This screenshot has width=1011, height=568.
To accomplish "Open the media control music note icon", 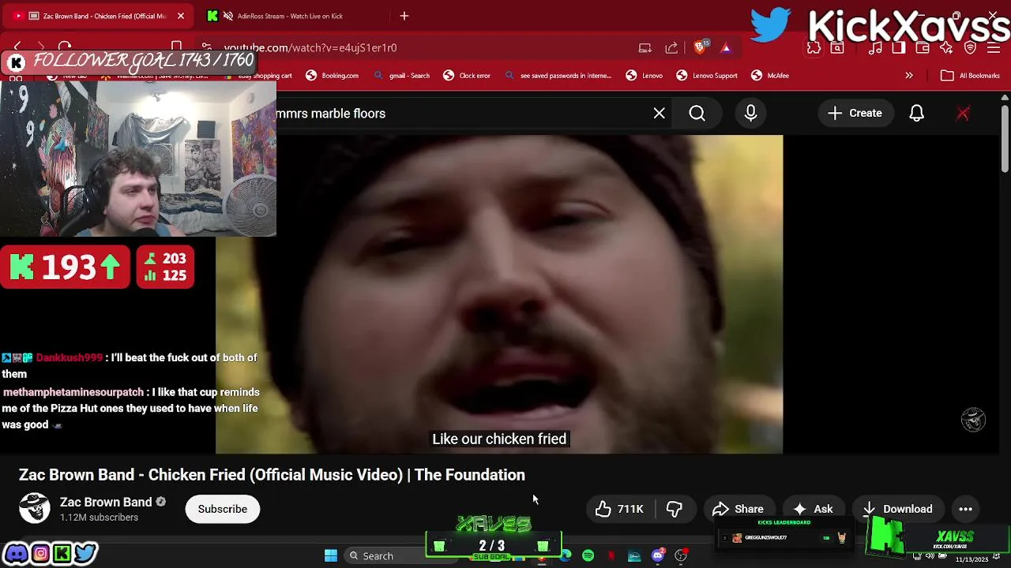I will coord(875,48).
